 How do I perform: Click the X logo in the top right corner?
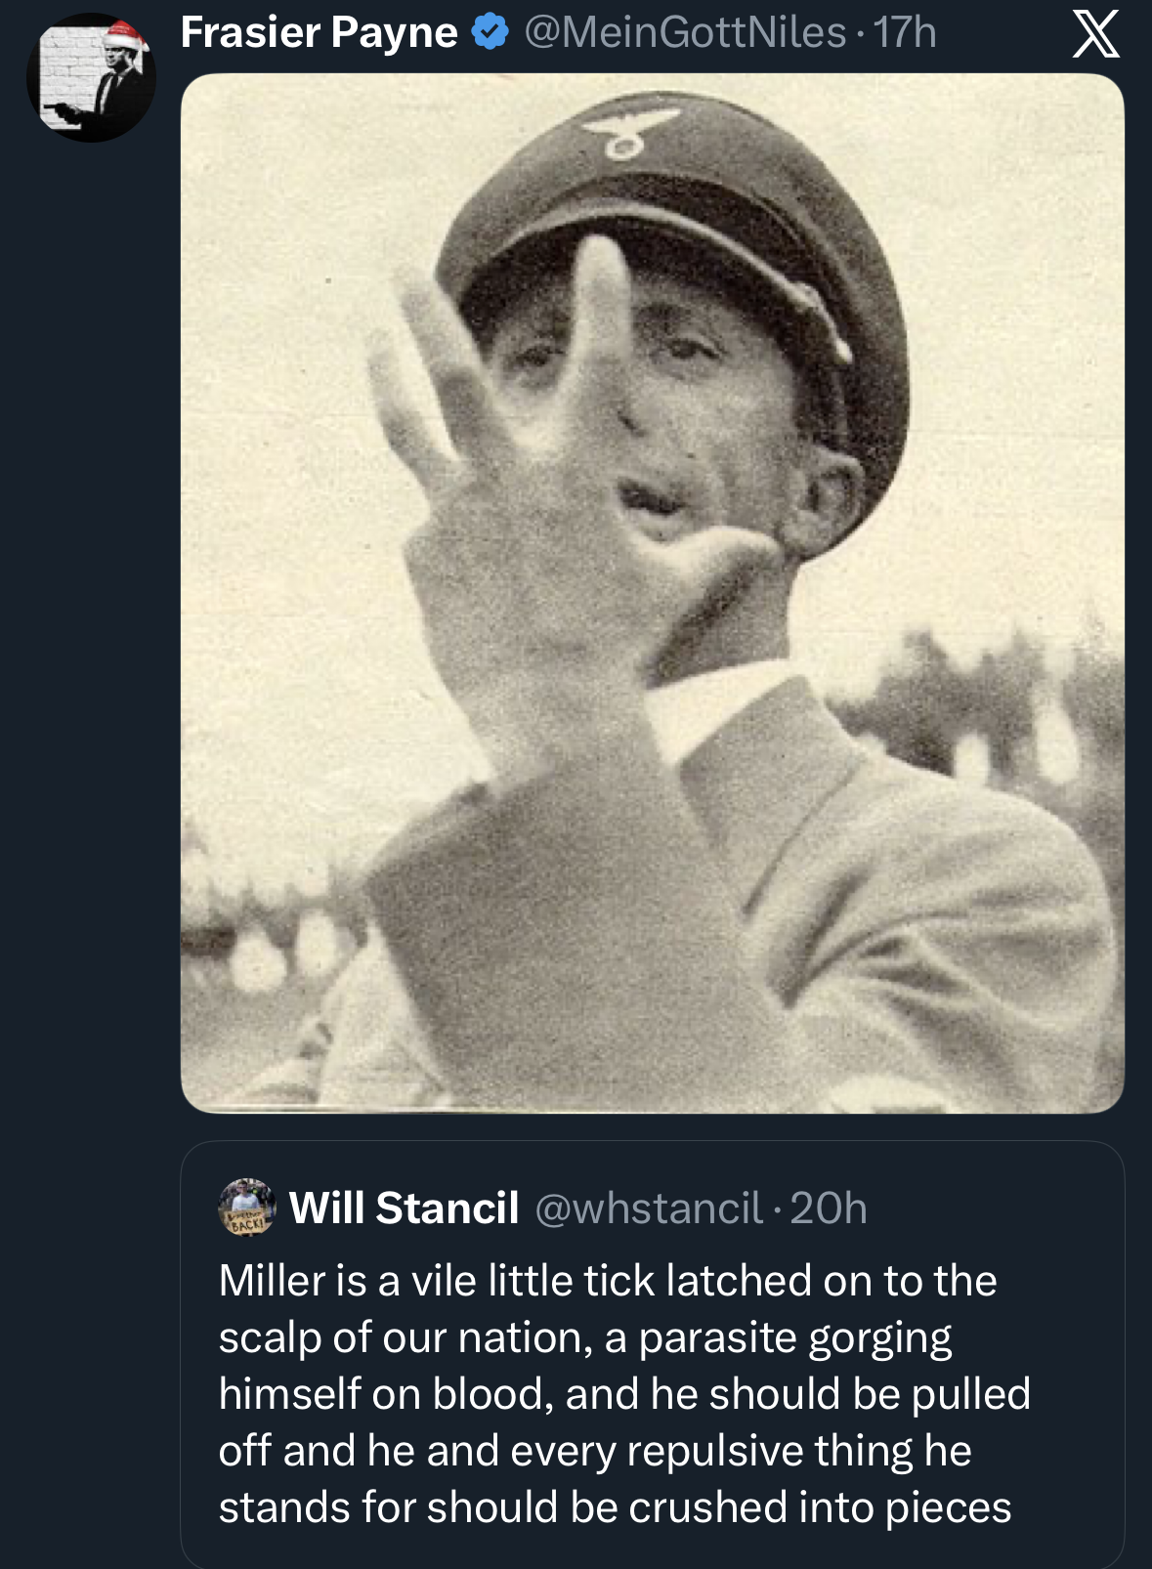pyautogui.click(x=1098, y=32)
